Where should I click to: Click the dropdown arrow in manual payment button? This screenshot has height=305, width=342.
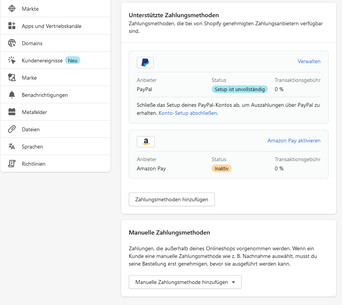click(x=233, y=282)
